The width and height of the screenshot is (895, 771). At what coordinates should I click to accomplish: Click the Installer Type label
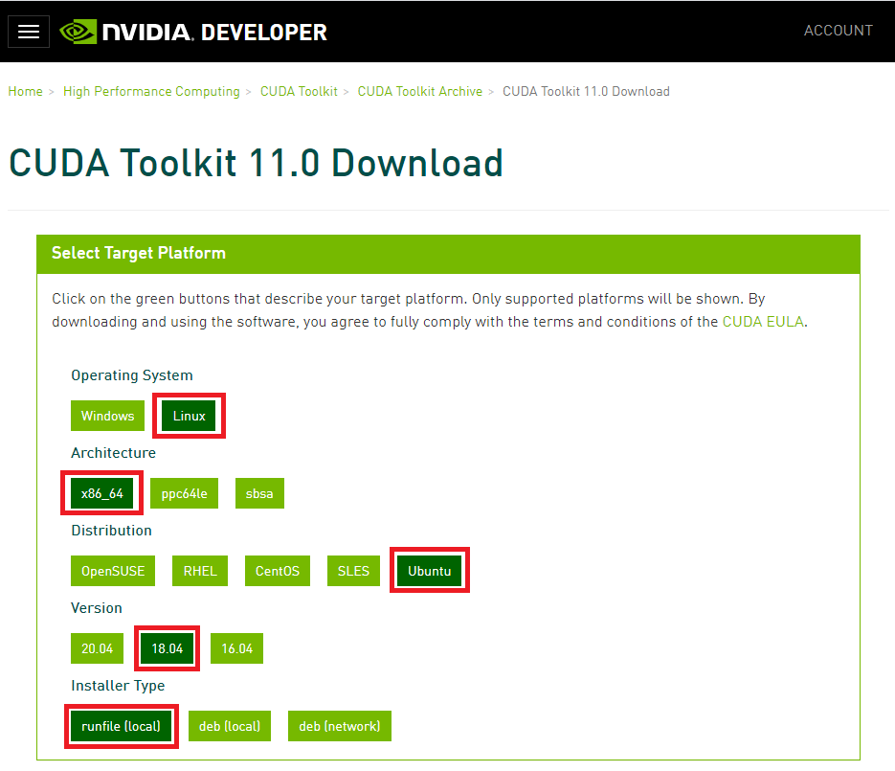tap(118, 686)
